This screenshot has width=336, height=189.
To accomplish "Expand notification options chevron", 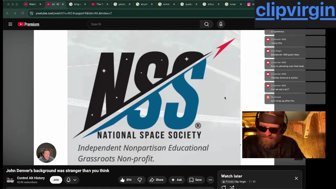I will 75,180.
